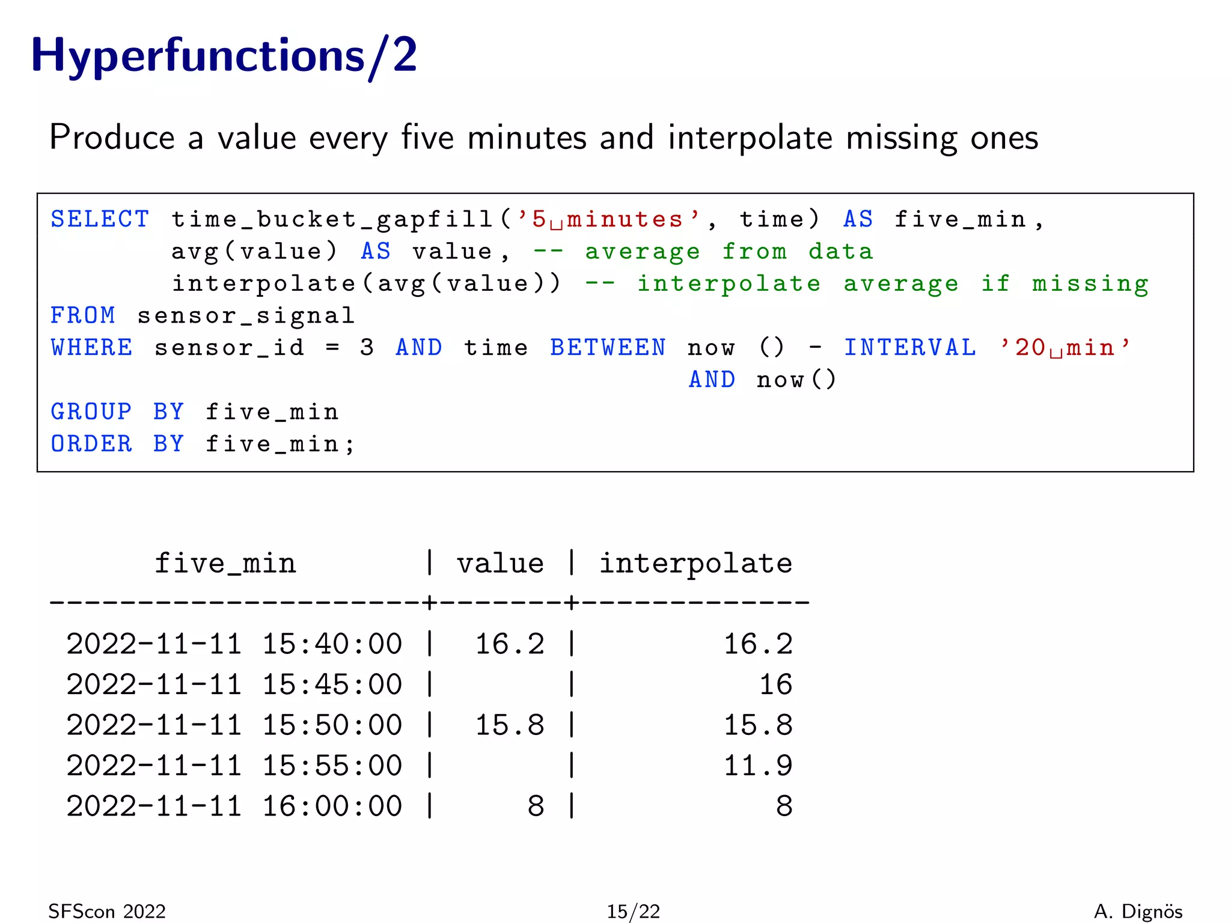Click the timestamp '2022-11-11 15:40:00'
Image resolution: width=1231 pixels, height=923 pixels.
click(x=234, y=644)
